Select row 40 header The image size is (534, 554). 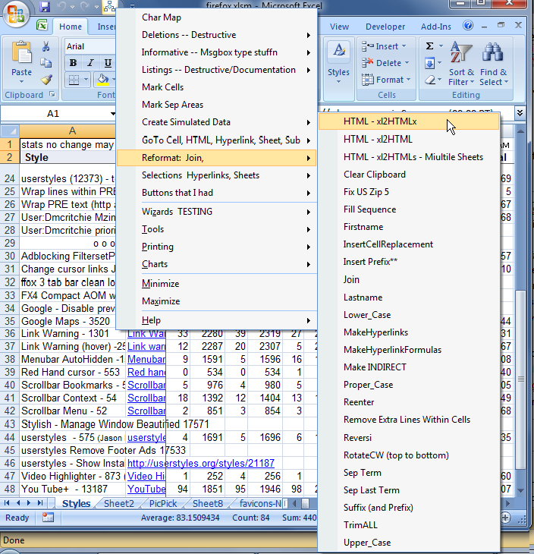tap(10, 385)
